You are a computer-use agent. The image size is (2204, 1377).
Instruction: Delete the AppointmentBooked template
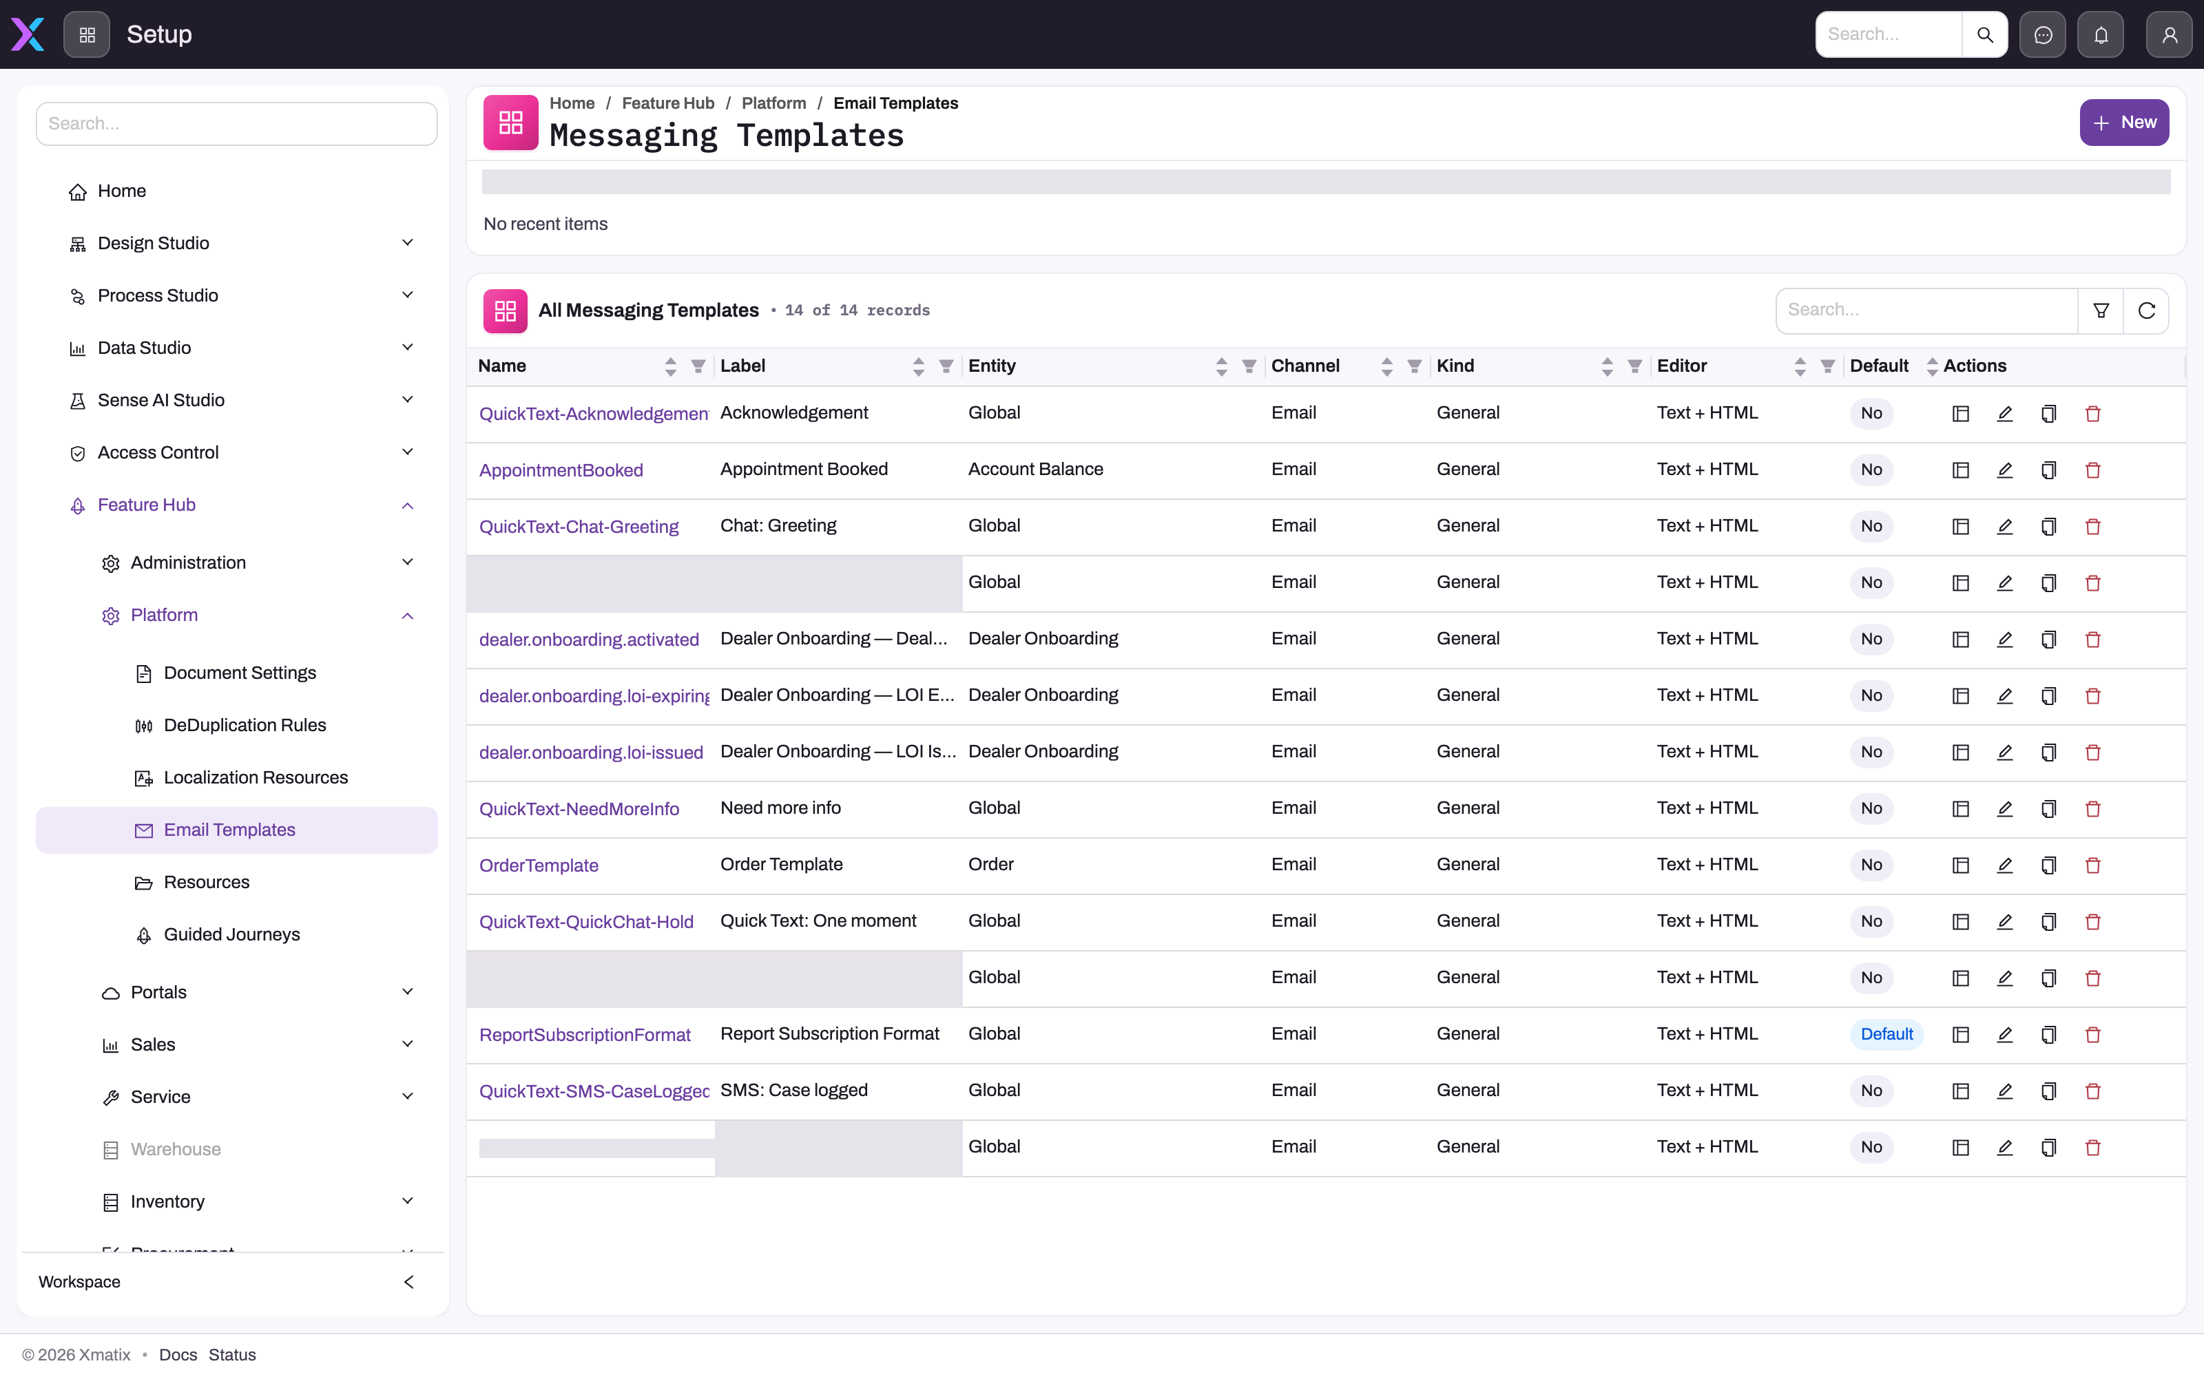click(x=2093, y=470)
